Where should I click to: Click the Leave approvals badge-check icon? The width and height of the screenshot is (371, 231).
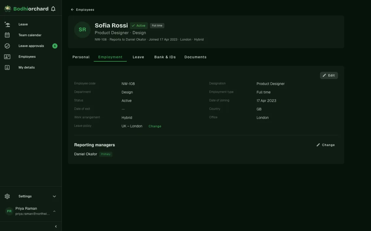click(x=7, y=46)
